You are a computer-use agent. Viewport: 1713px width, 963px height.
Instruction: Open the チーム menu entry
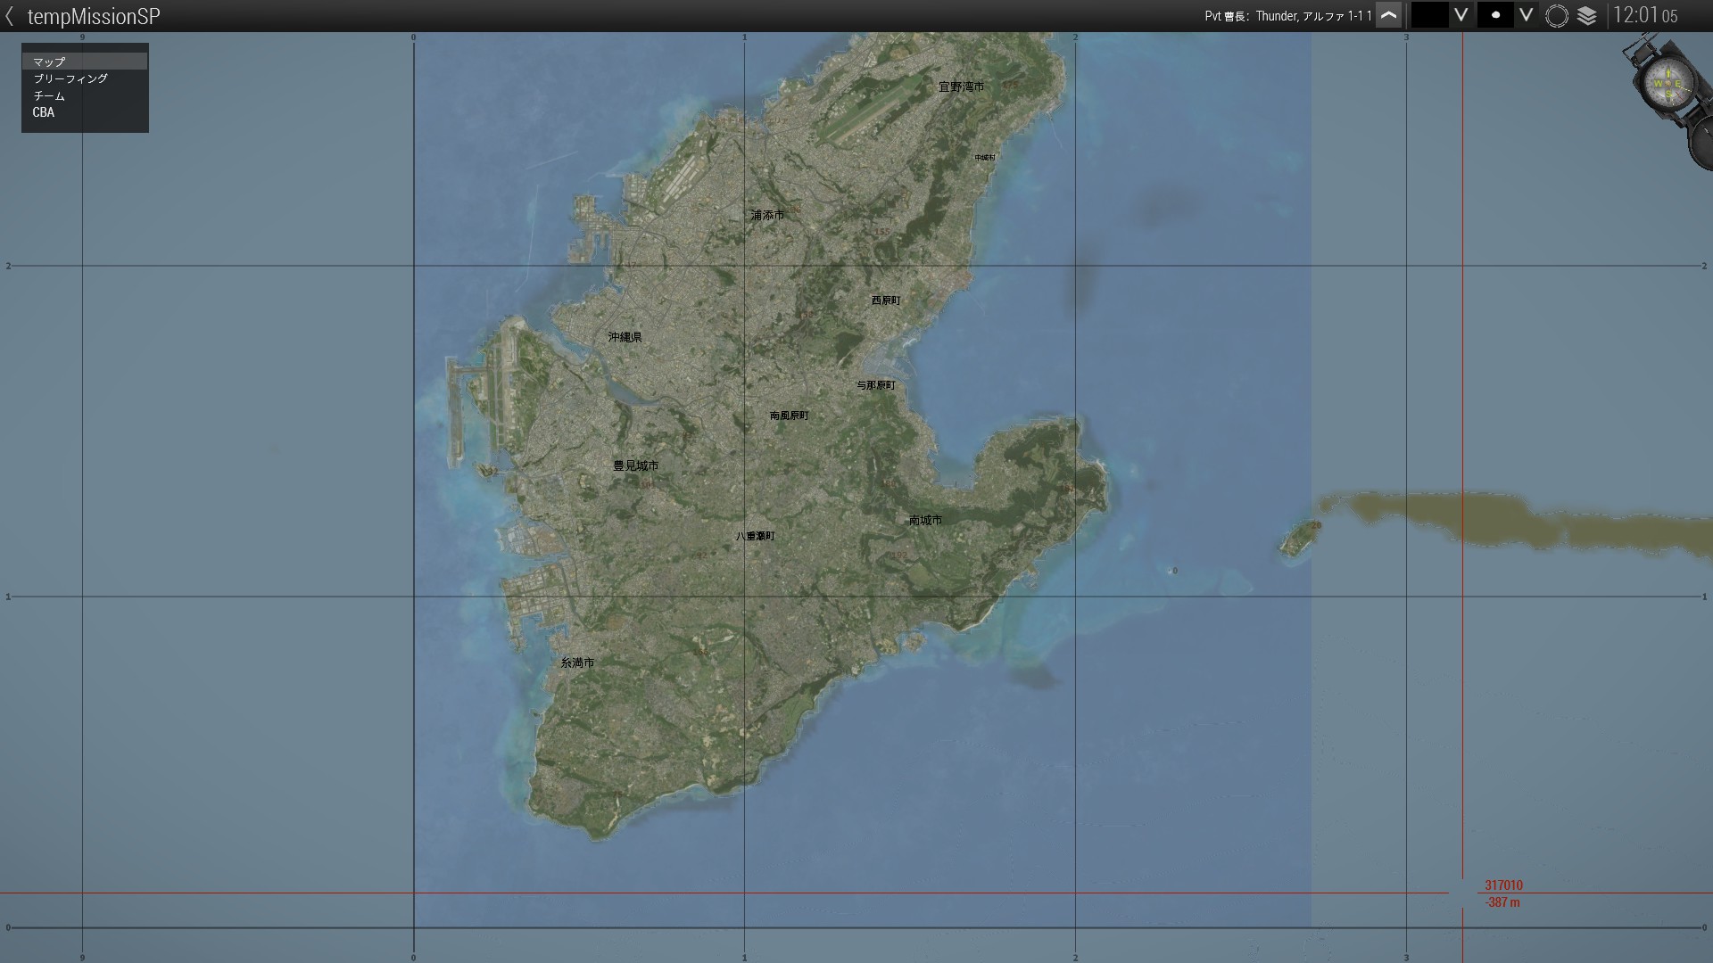[85, 95]
